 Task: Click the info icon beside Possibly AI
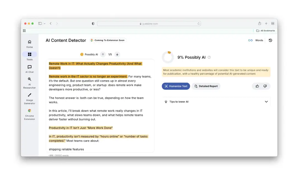click(209, 57)
